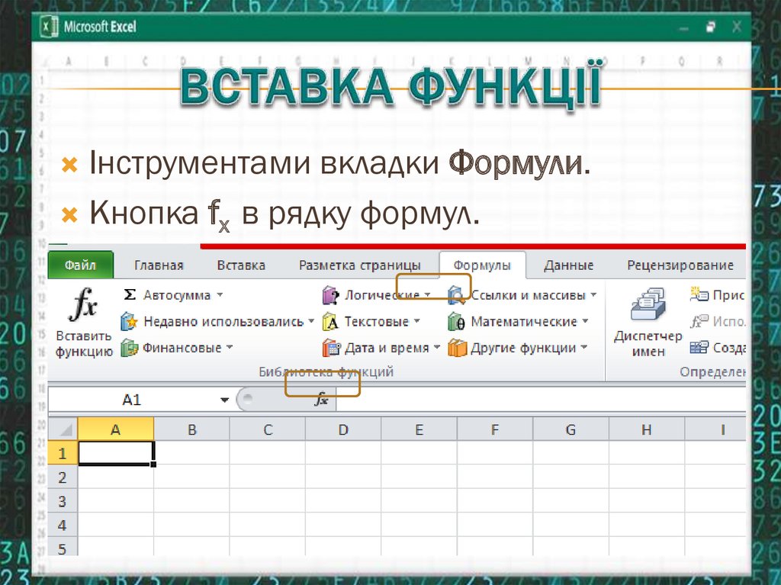Viewport: 781px width, 585px height.
Task: Click the Lookup and Reference book icon
Action: 457,295
